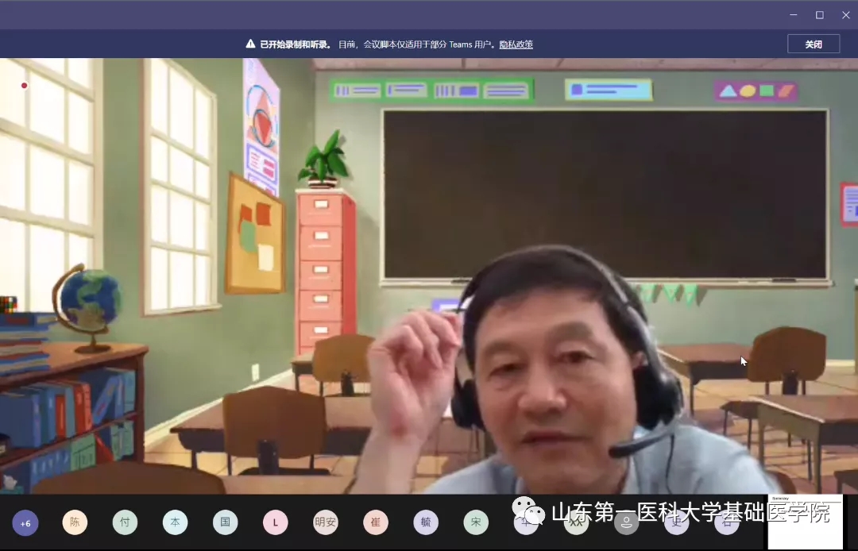This screenshot has width=858, height=551.
Task: Maximize the Teams meeting window
Action: 819,15
